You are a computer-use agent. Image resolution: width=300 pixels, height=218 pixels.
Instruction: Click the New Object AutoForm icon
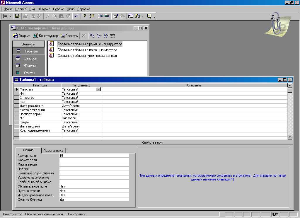click(138, 16)
